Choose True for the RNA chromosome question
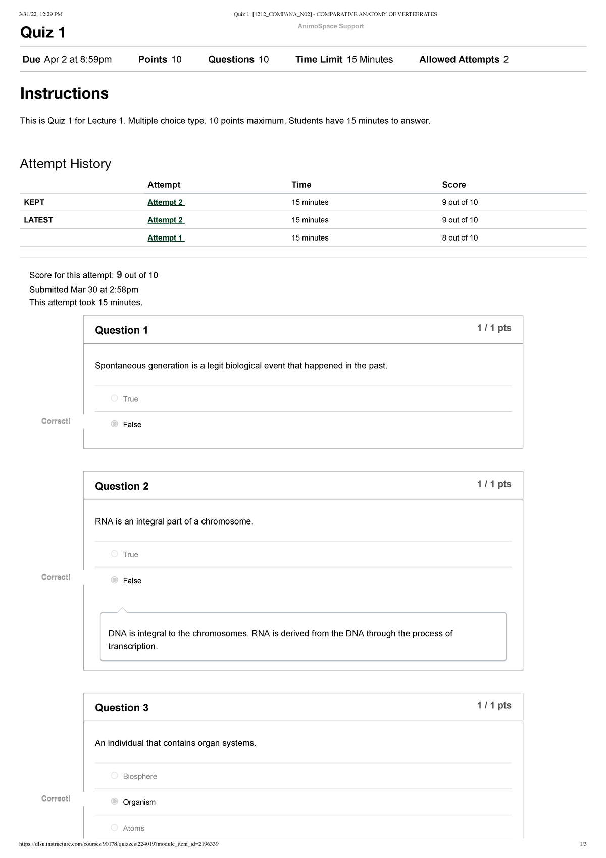This screenshot has height=858, width=606. [115, 554]
